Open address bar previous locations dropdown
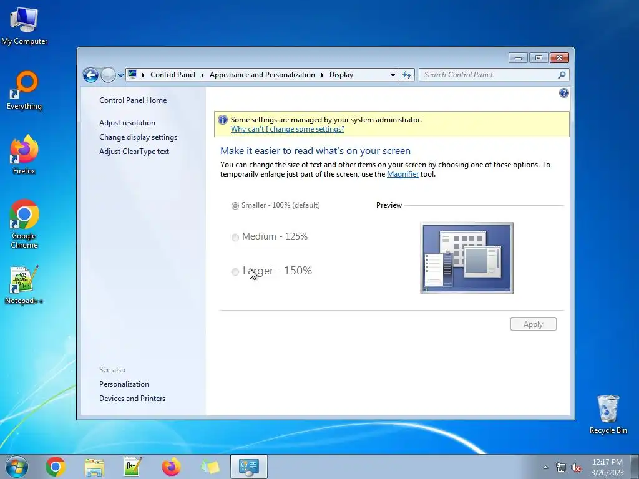Image resolution: width=639 pixels, height=479 pixels. tap(393, 75)
